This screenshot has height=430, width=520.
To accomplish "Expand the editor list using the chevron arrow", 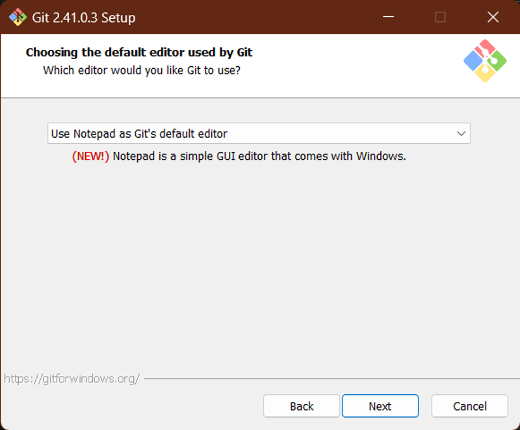I will coord(461,134).
